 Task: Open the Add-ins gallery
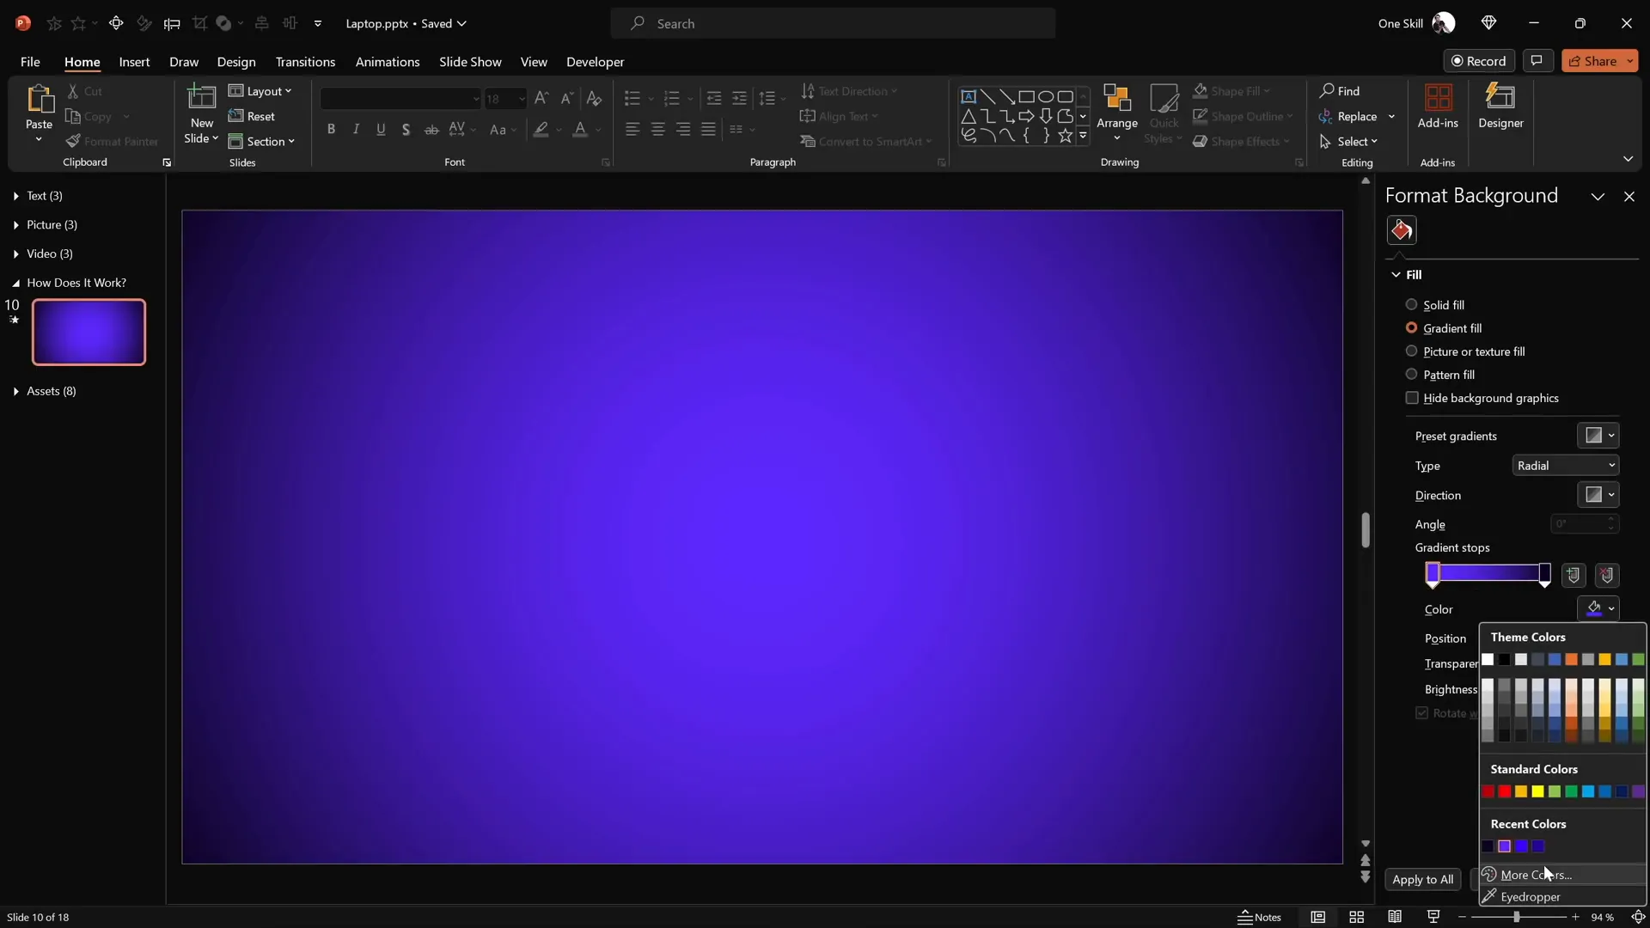click(1438, 107)
